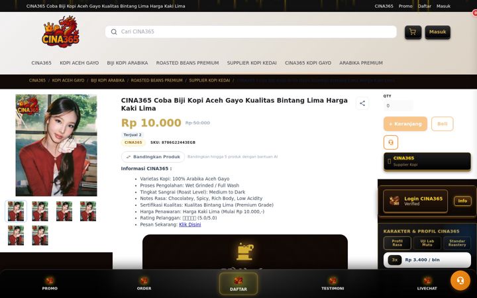Open BIJI KOPI ARABIKA nav menu
Screen dimensions: 477x298
tap(127, 63)
